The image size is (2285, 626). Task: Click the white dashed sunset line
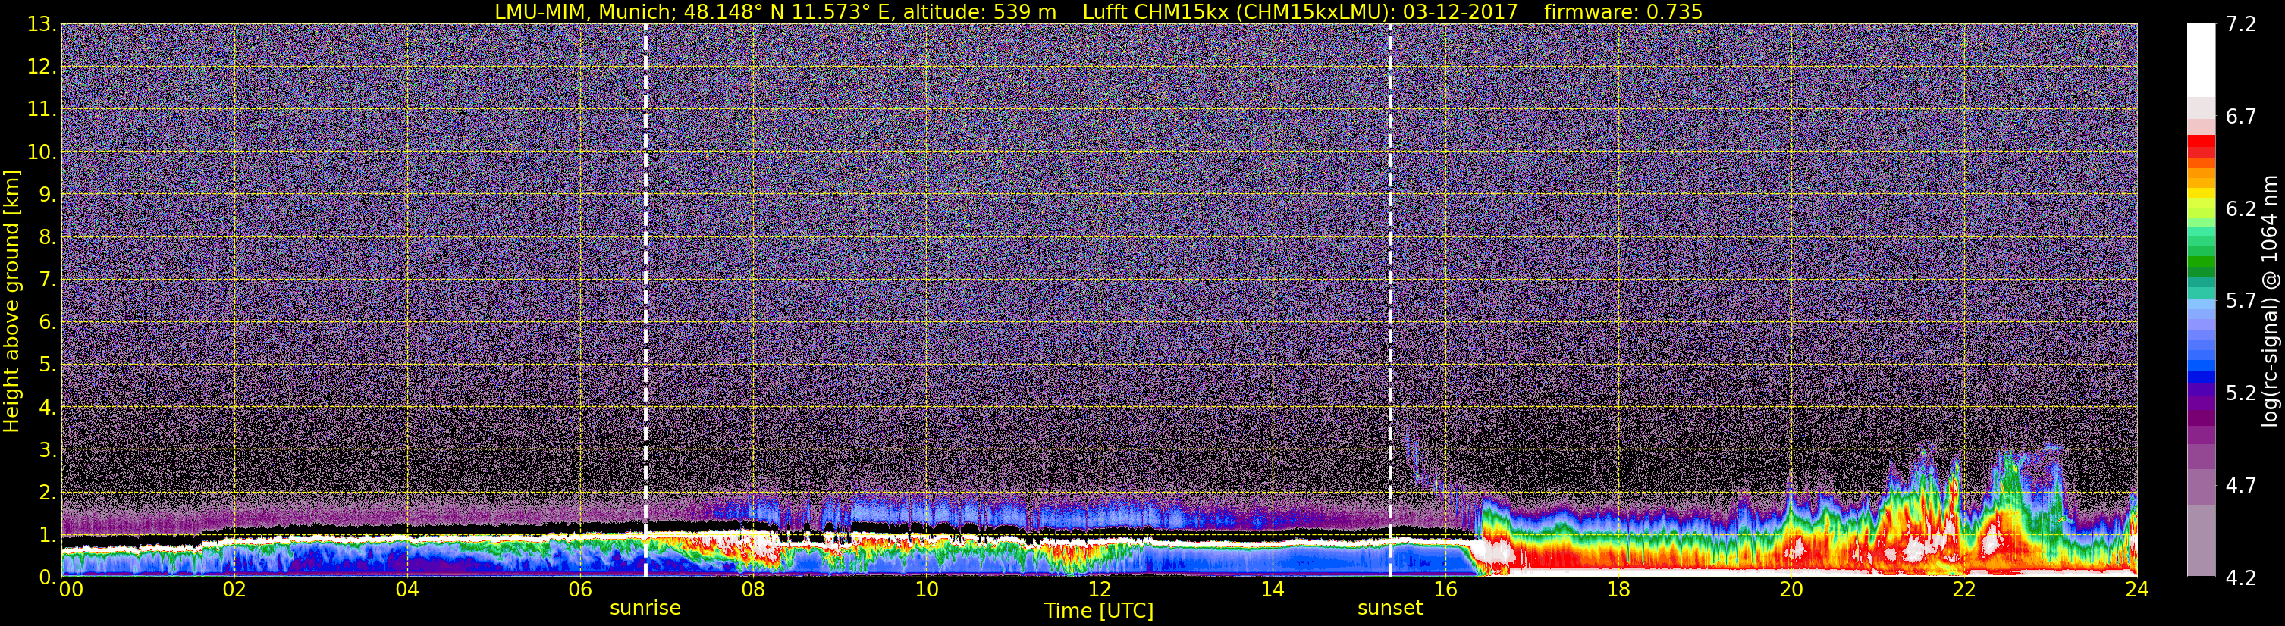1390,299
